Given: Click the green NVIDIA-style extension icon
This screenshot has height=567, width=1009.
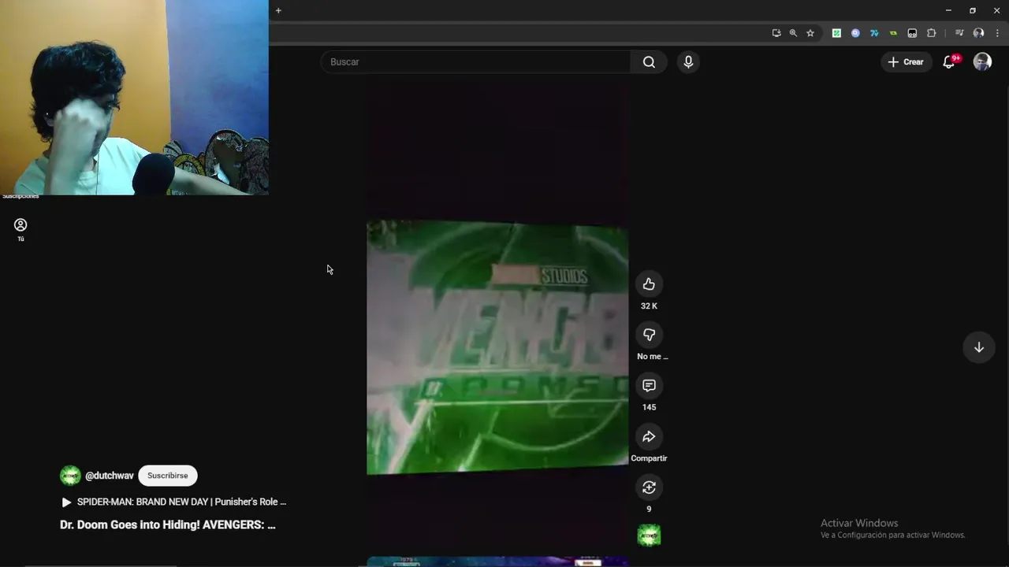Looking at the screenshot, I should (893, 33).
